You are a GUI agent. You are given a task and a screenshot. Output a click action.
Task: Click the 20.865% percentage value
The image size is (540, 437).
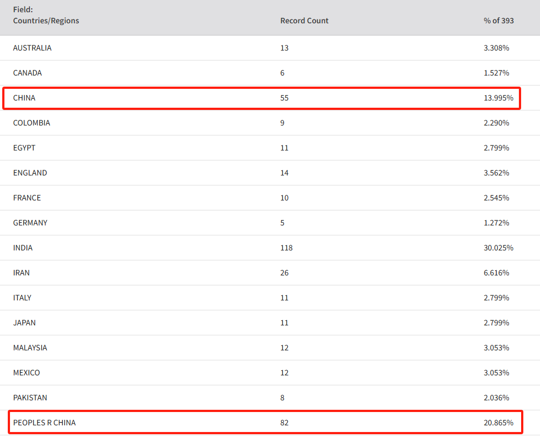tap(498, 423)
